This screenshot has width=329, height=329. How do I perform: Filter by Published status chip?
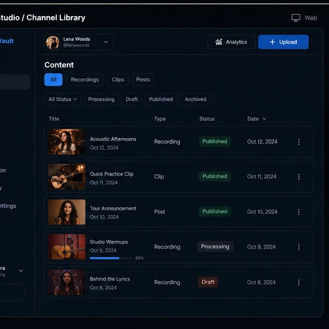click(x=161, y=99)
